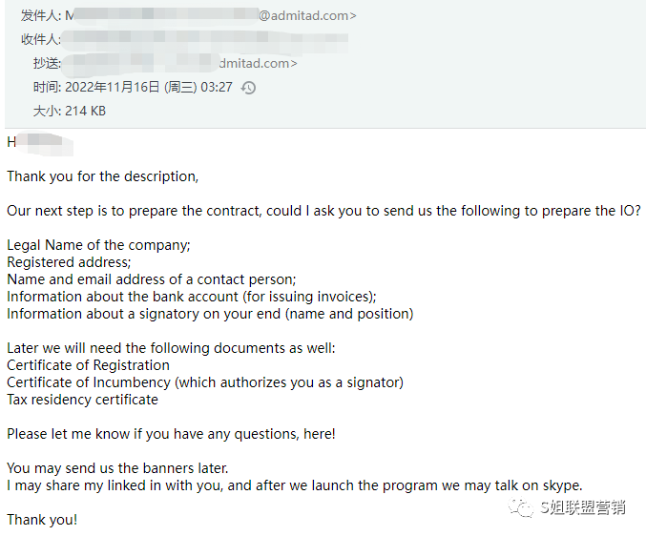Click the bank account information line
Viewport: 646px width, 536px height.
coord(192,297)
